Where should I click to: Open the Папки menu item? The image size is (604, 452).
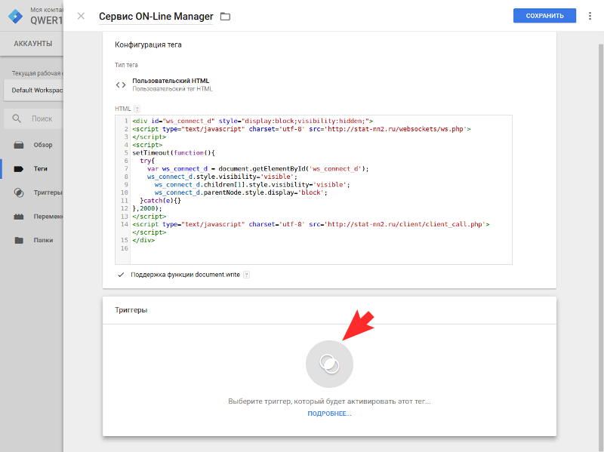point(43,240)
